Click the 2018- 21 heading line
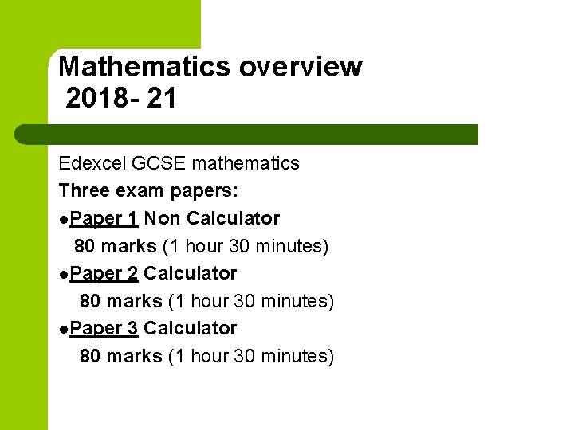Viewport: 574px width, 430px height. (121, 98)
